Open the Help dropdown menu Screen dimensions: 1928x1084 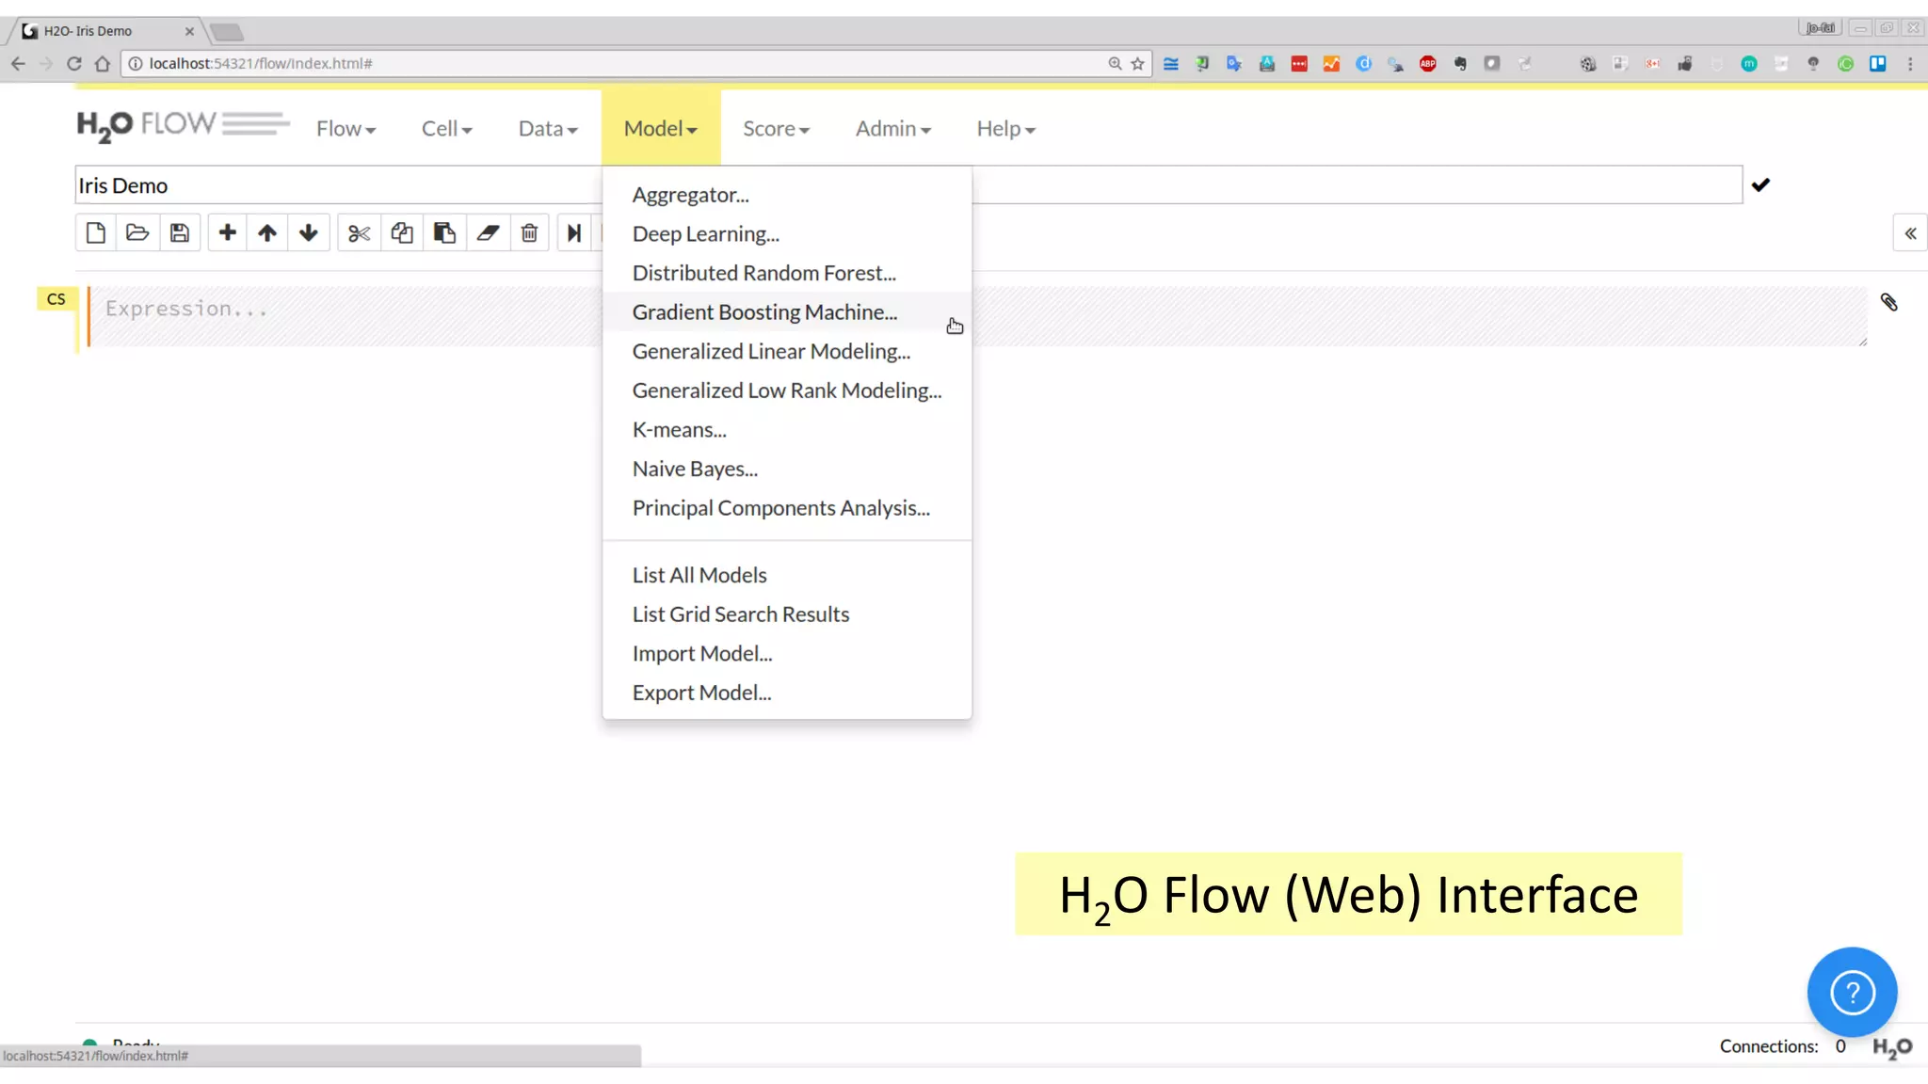coord(1005,129)
